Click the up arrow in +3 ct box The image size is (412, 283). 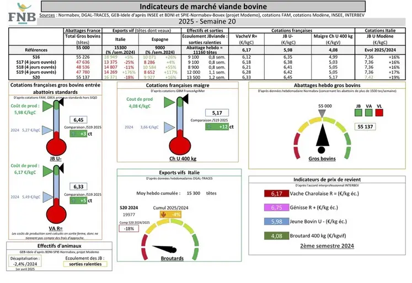pyautogui.click(x=73, y=134)
